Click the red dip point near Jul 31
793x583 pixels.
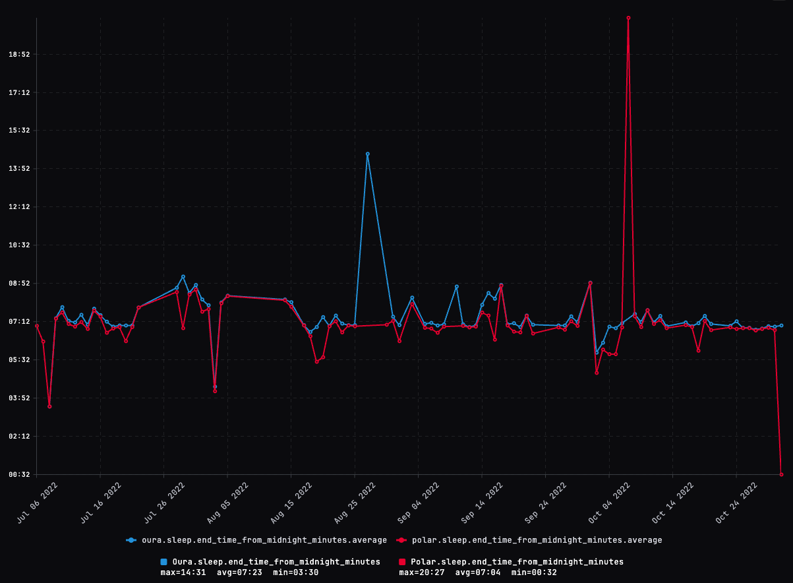click(214, 390)
